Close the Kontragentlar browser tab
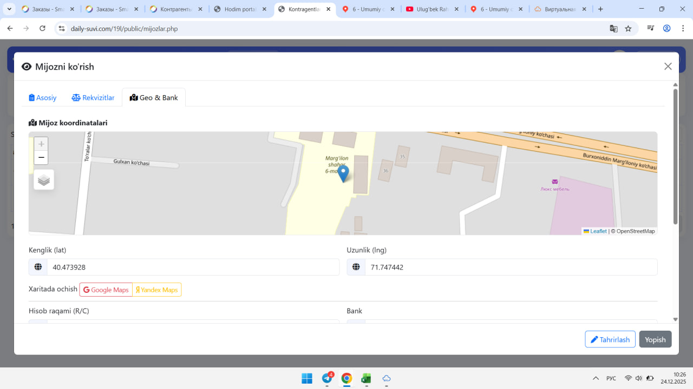 click(x=329, y=9)
